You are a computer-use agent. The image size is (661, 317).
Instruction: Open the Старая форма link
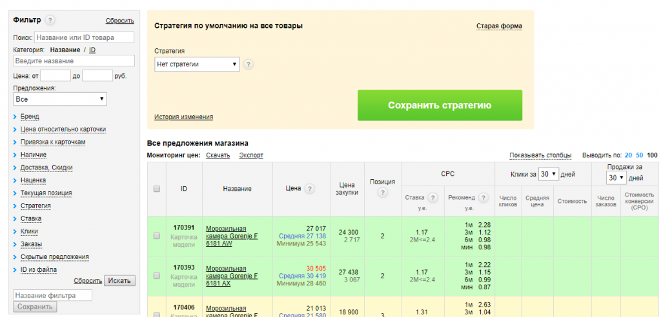499,26
